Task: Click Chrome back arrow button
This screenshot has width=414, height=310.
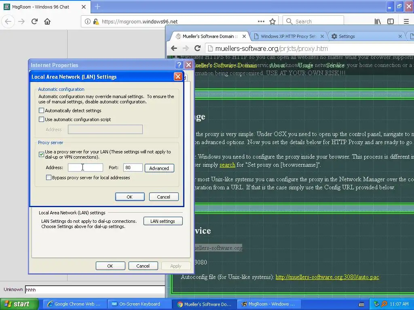Action: (174, 48)
